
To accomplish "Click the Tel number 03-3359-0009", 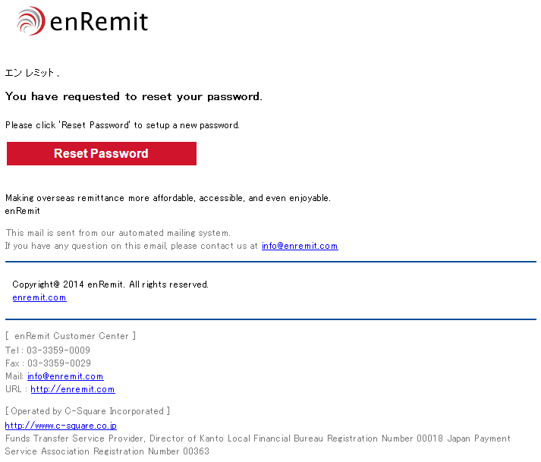I will tap(58, 350).
